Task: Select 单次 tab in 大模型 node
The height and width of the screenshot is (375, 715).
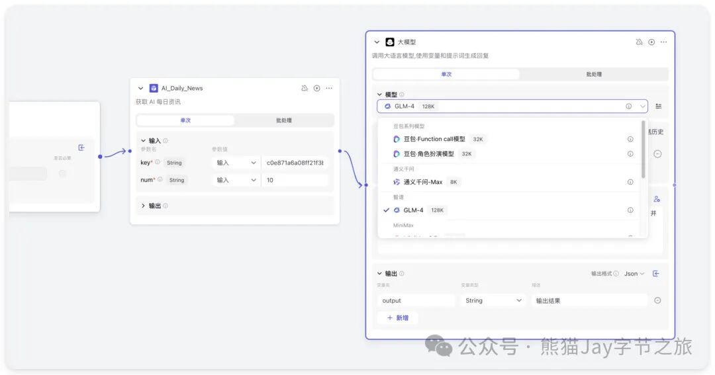Action: 446,74
